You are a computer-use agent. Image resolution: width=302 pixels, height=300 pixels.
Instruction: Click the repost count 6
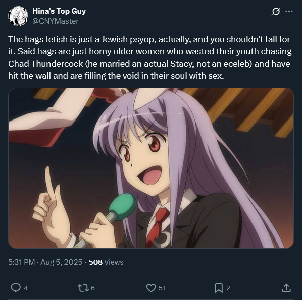point(93,288)
